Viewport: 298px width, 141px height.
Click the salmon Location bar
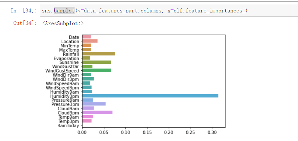click(89, 41)
